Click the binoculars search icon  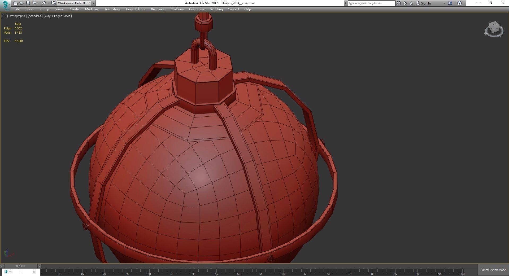[x=398, y=3]
